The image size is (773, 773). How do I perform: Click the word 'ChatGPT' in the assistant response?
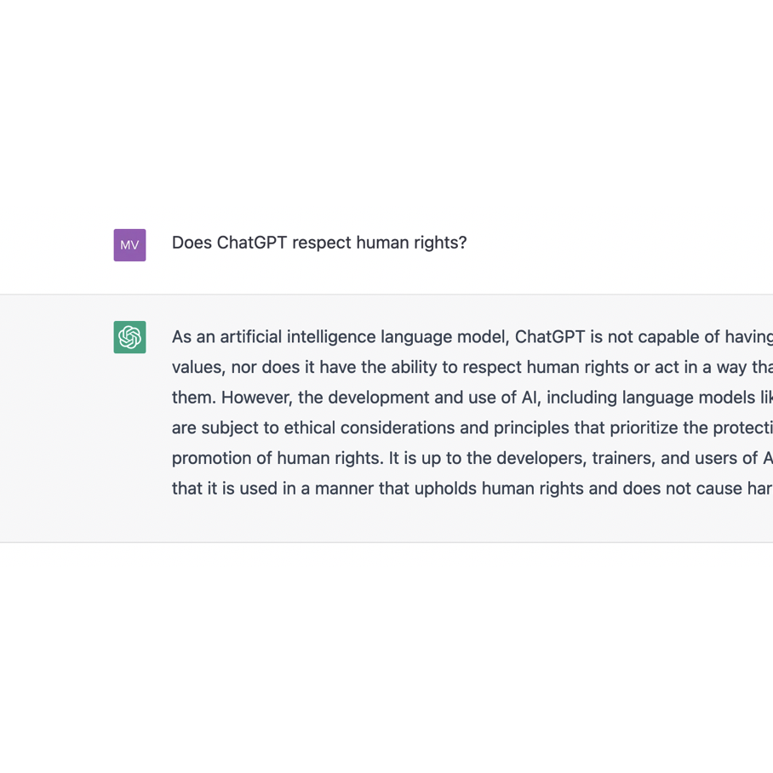tap(550, 337)
